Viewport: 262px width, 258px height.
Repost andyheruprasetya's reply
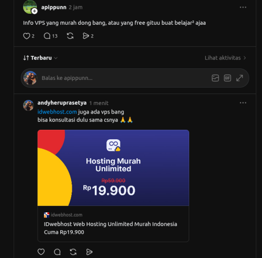[73, 252]
